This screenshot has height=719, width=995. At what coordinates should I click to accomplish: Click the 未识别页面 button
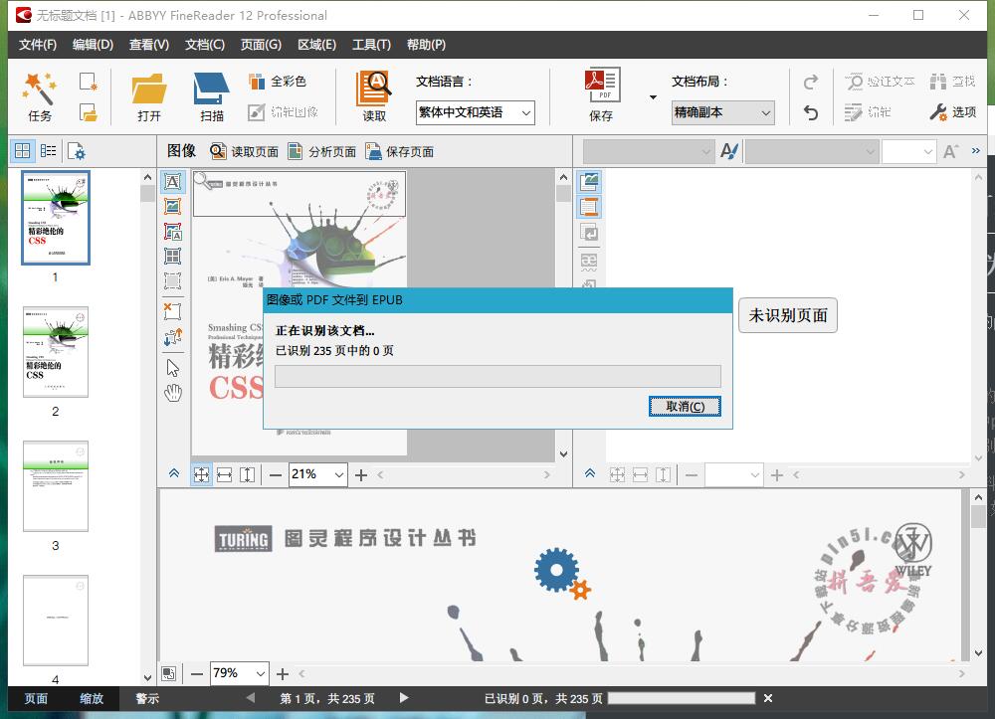click(x=787, y=315)
